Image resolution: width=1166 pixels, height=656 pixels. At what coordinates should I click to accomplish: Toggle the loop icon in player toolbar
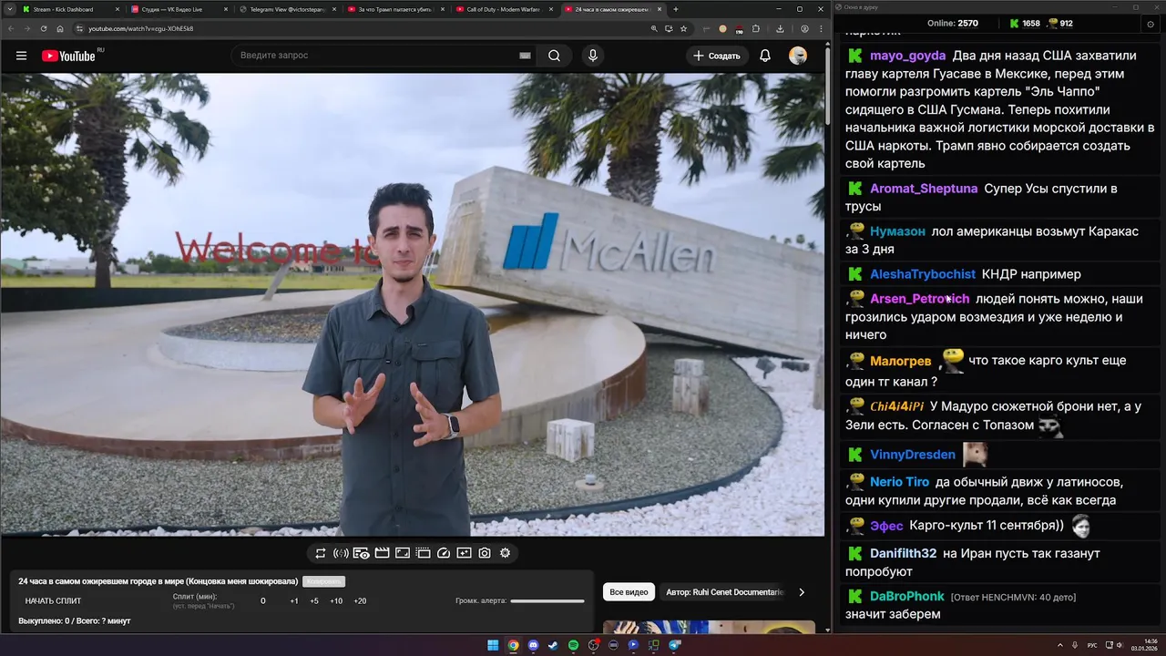pyautogui.click(x=321, y=553)
